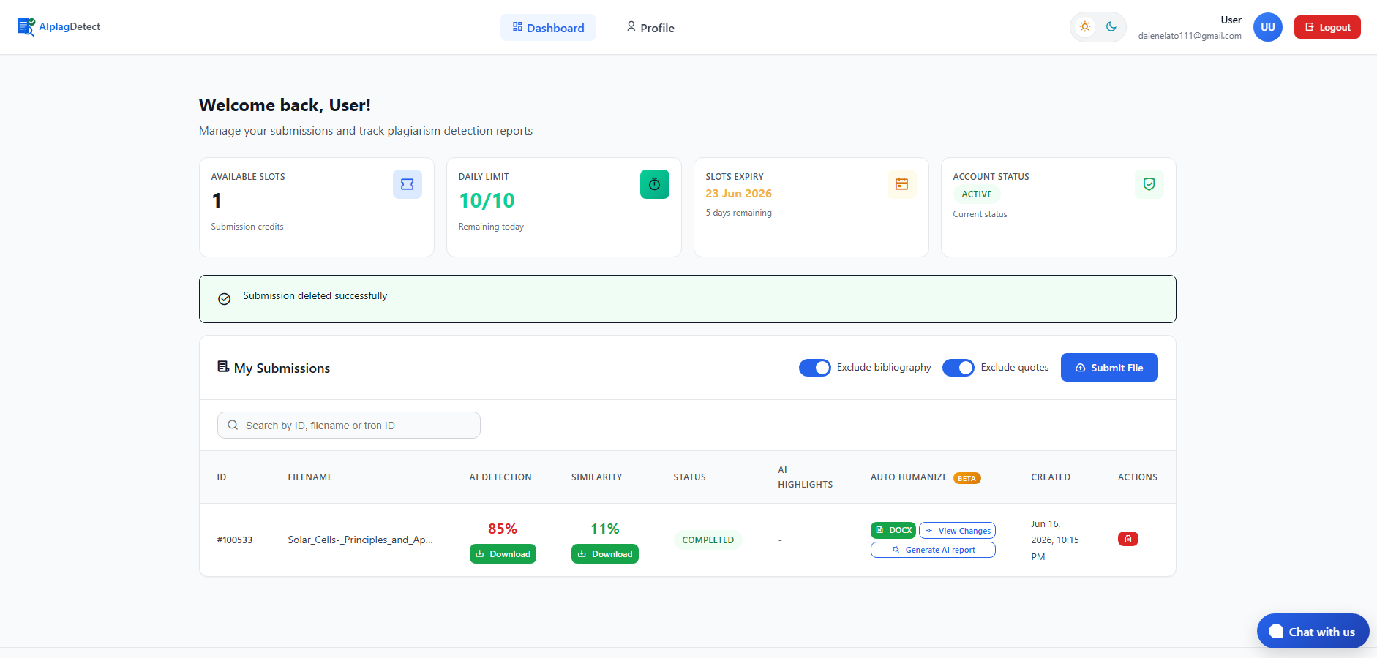The image size is (1377, 658).
Task: Click filename Solar_Cells-_Principles_and_Ap...
Action: coord(361,540)
